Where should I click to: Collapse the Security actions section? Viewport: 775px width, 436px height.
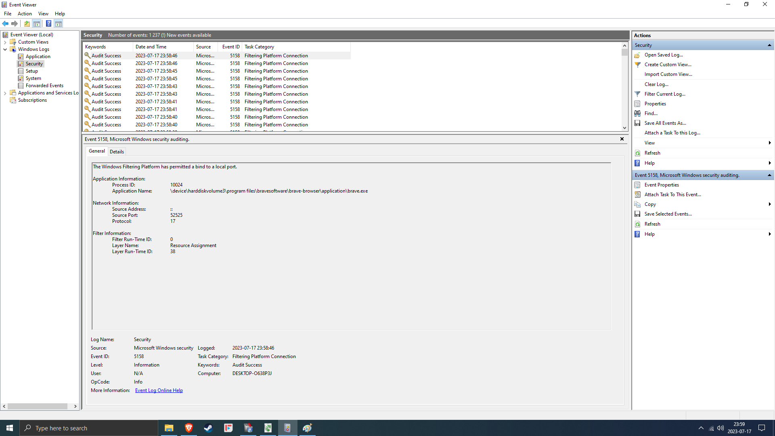pyautogui.click(x=769, y=45)
